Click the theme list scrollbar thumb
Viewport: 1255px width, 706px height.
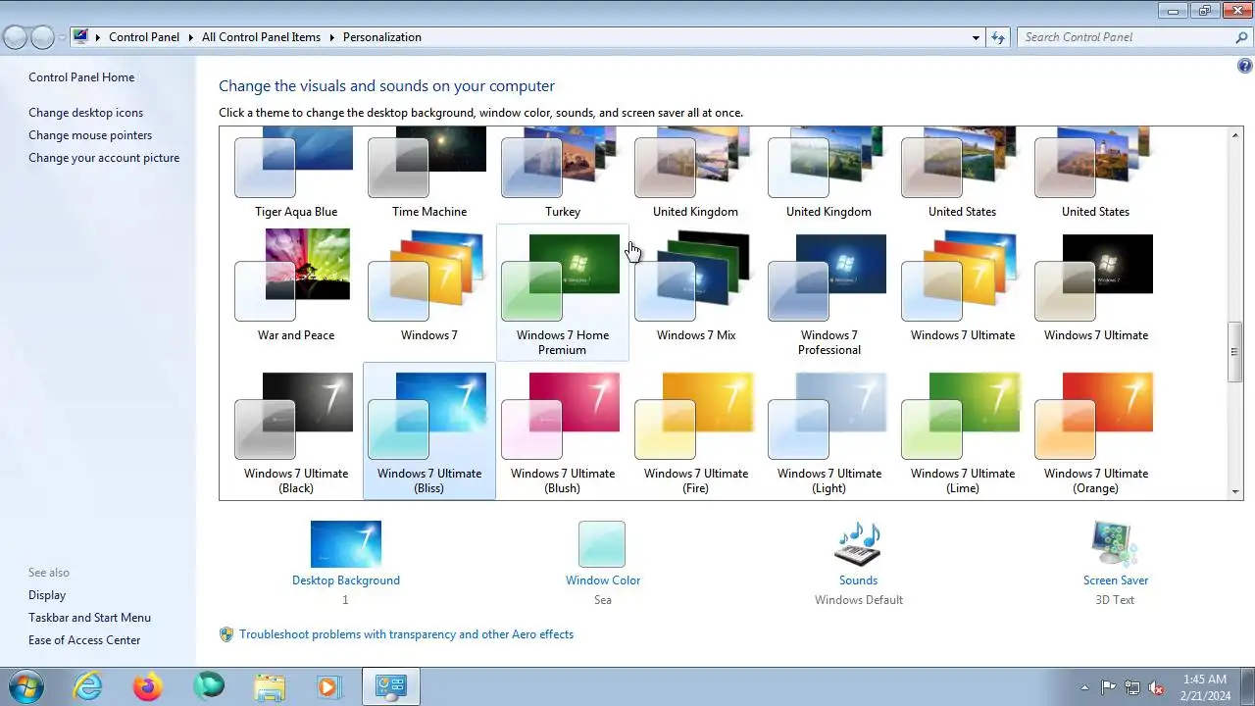pos(1235,352)
